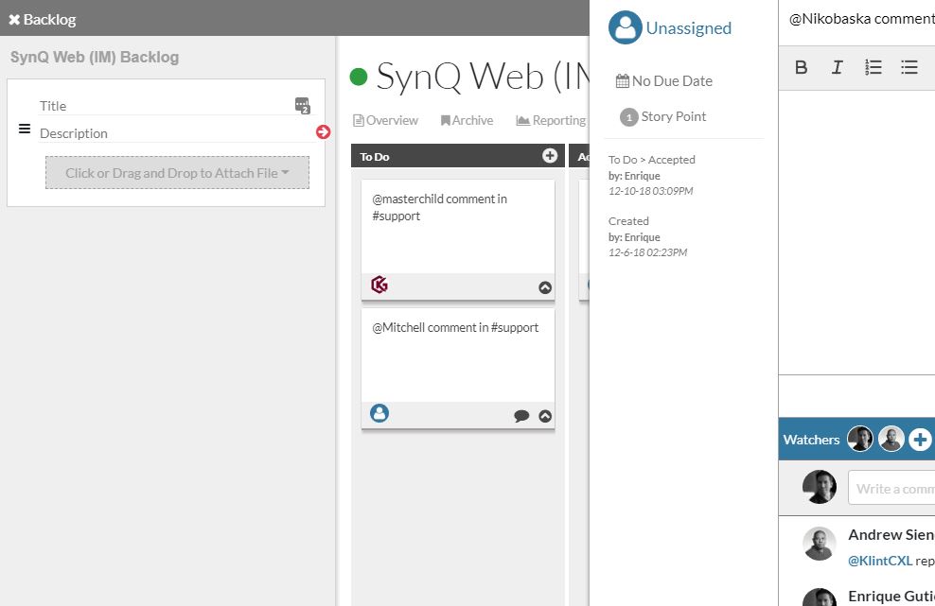Apply italic formatting in editor
Viewport: 935px width, 606px height.
(838, 67)
